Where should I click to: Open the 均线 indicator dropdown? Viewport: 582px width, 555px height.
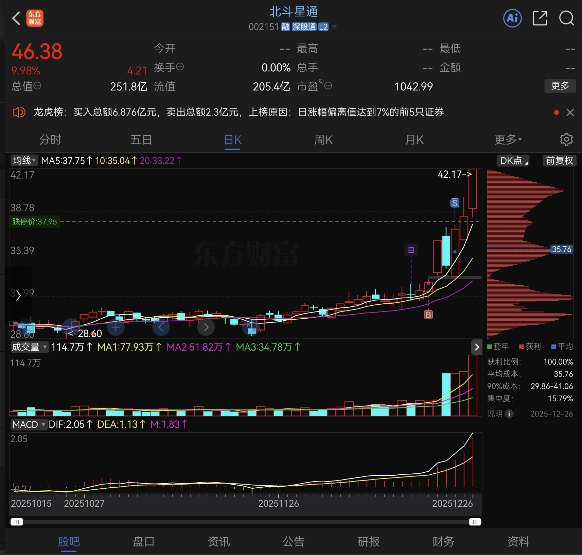click(x=24, y=161)
